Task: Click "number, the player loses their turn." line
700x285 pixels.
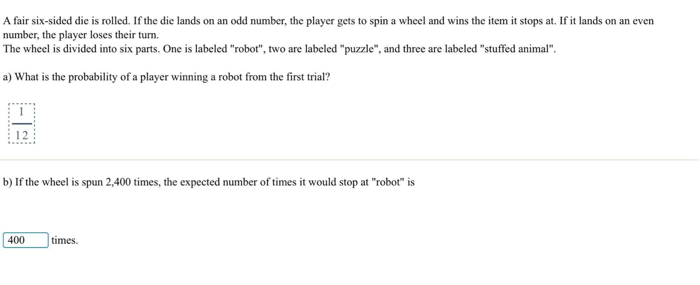Action: click(x=81, y=35)
